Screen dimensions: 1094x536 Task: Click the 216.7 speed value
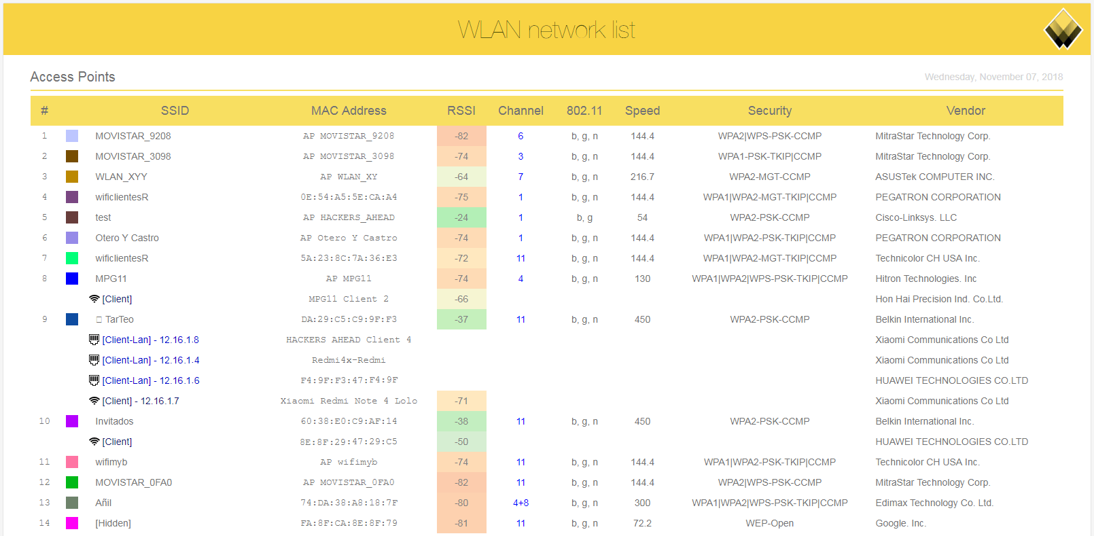click(642, 177)
